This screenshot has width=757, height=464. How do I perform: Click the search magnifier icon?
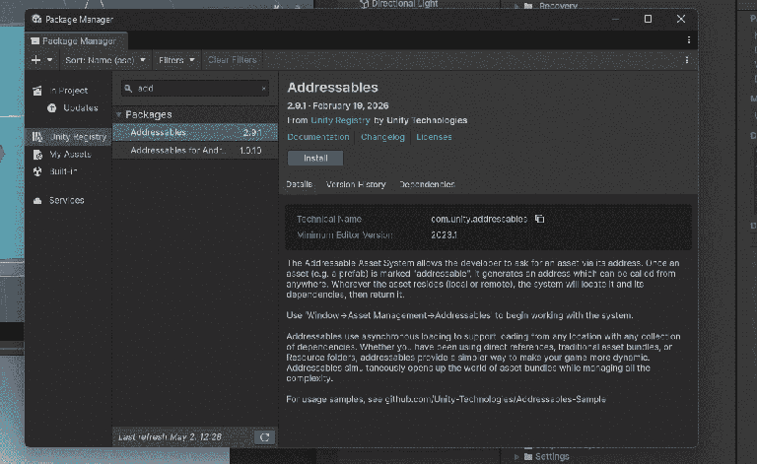pyautogui.click(x=128, y=89)
